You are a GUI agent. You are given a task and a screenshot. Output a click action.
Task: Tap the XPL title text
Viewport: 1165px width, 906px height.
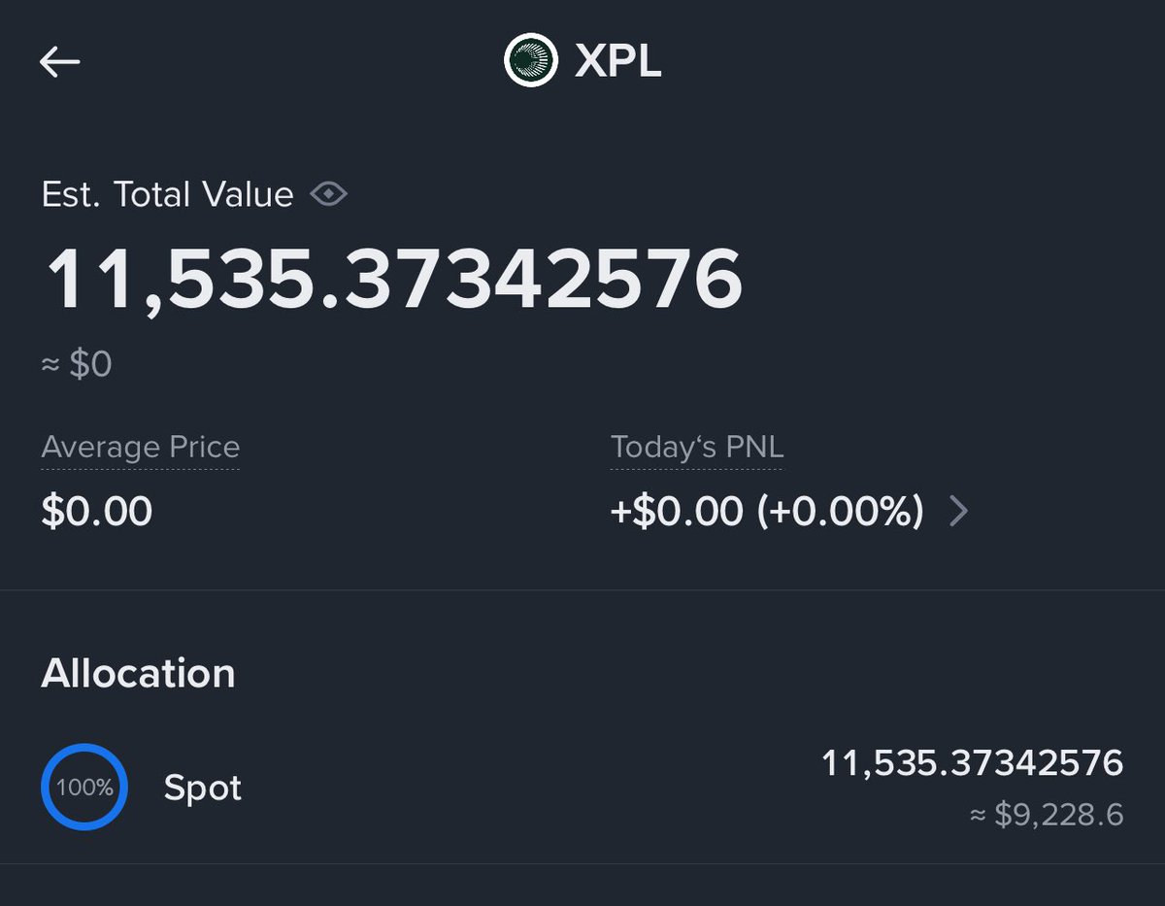pyautogui.click(x=617, y=62)
